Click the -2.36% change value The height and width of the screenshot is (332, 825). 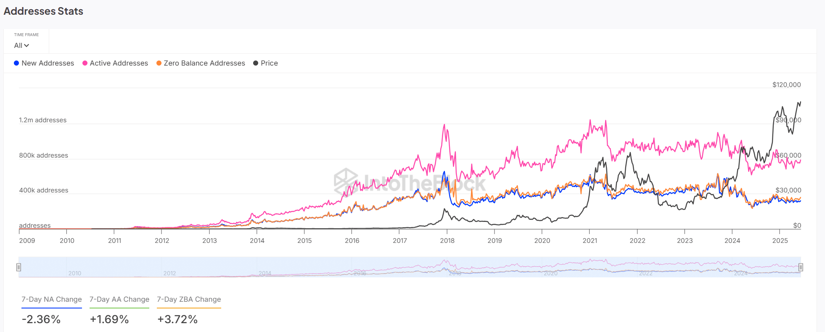click(x=41, y=319)
